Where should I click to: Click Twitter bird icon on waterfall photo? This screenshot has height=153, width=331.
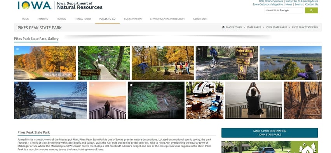coord(131,85)
